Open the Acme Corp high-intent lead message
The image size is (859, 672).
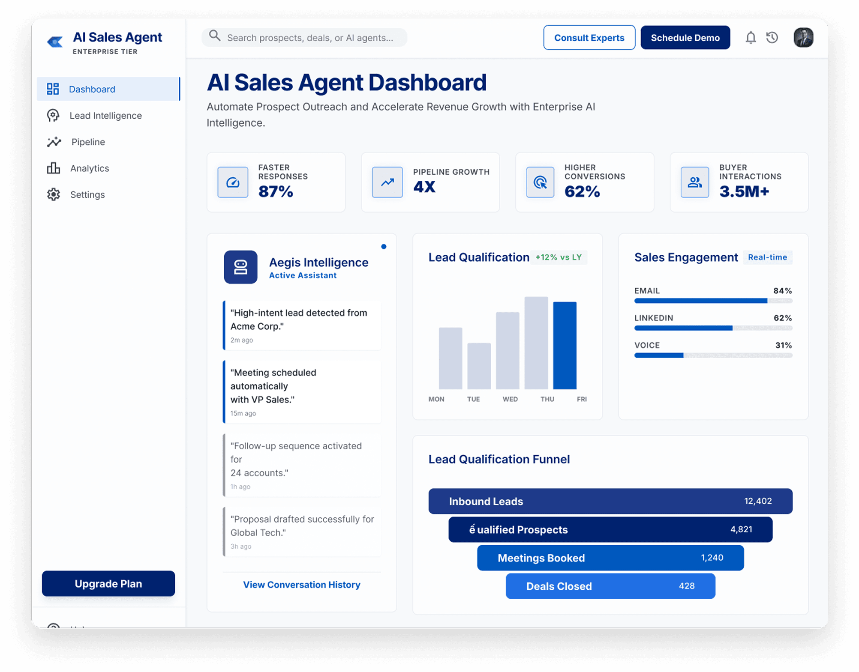click(302, 326)
